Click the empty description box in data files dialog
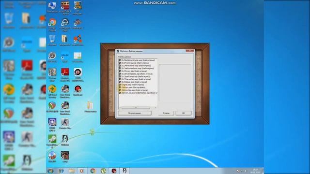Viewport: 310px width, 174px height. [x=175, y=83]
